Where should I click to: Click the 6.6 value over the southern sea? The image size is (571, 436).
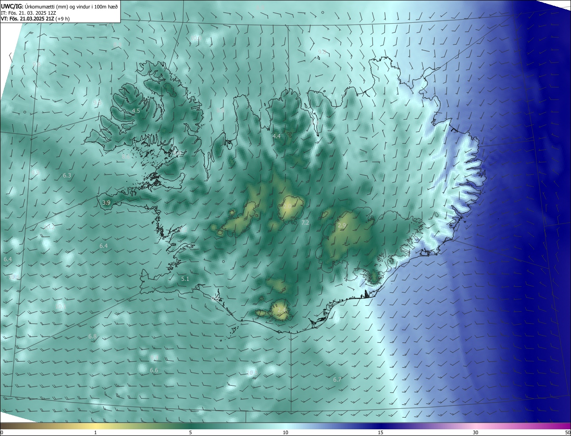pyautogui.click(x=154, y=370)
